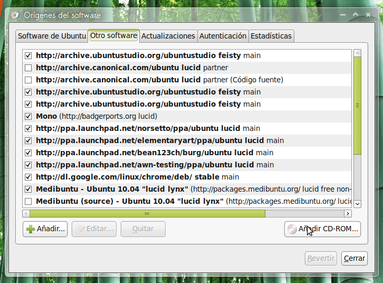The width and height of the screenshot is (383, 283).
Task: Switch to the Software de Ubuntu tab
Action: coord(52,36)
